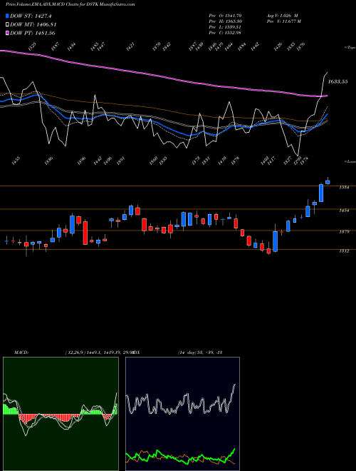Select the DOW MT: 1406.81 legend label
The width and height of the screenshot is (356, 471).
33,24
